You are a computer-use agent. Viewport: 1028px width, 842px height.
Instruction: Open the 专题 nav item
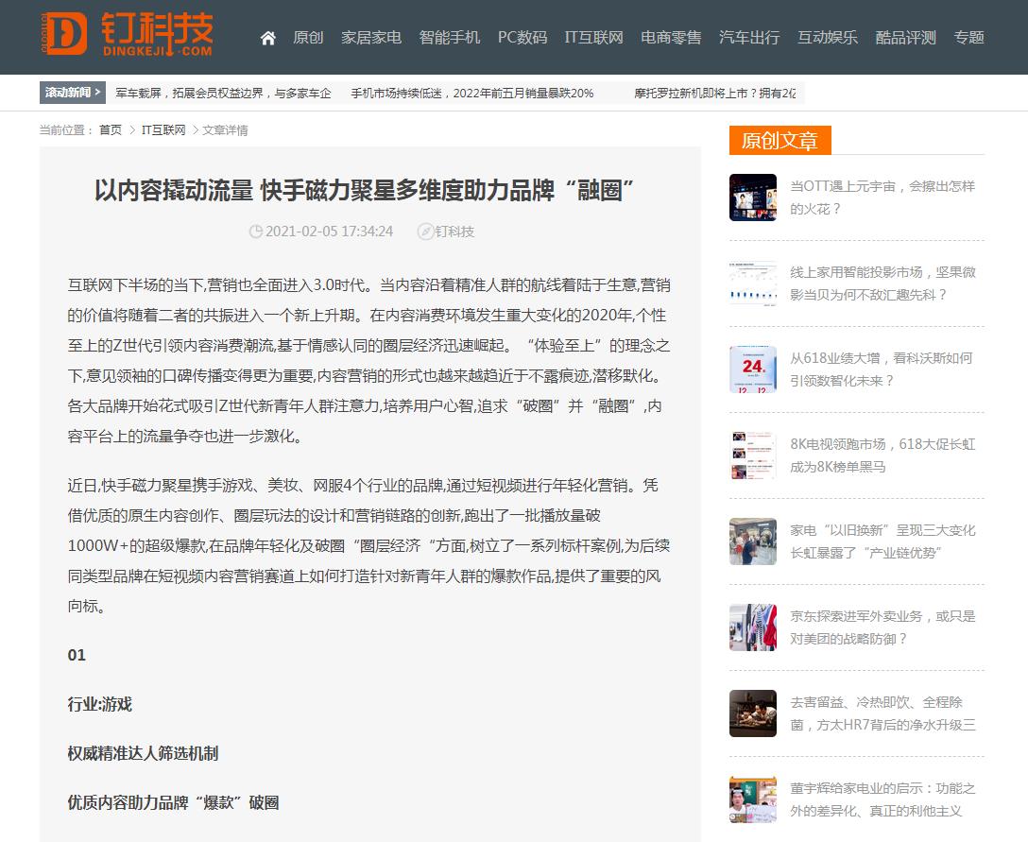pyautogui.click(x=969, y=38)
